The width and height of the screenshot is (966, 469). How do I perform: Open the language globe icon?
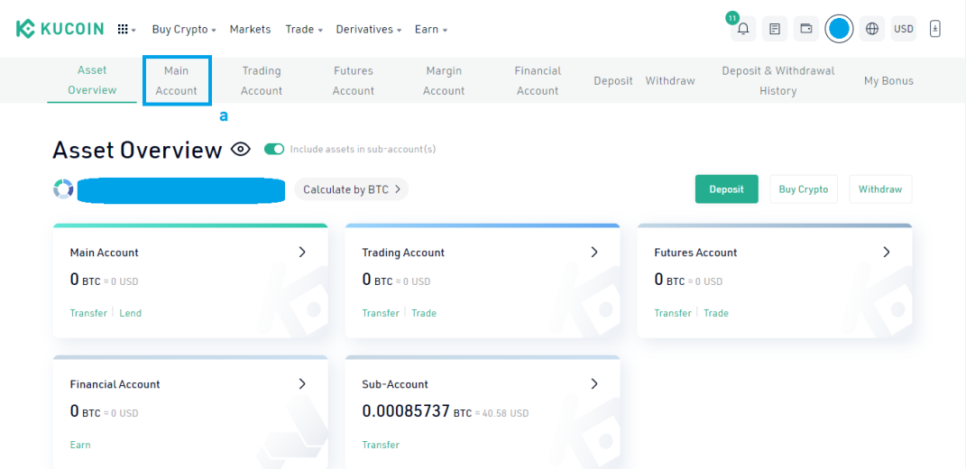pyautogui.click(x=871, y=29)
